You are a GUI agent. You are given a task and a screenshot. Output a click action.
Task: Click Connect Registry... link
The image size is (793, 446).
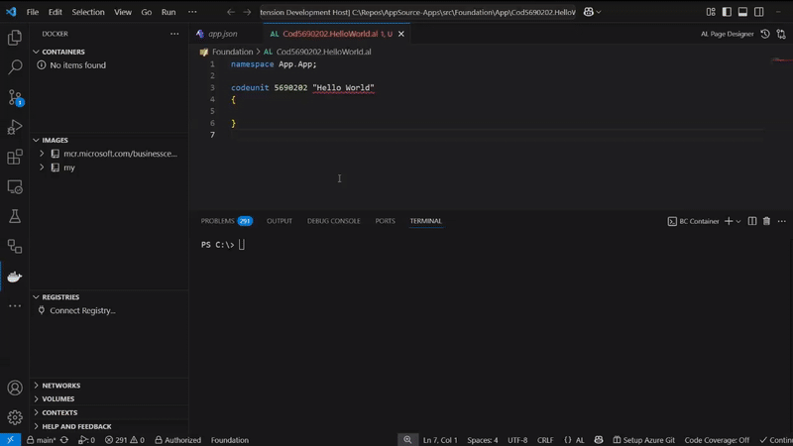(x=82, y=311)
